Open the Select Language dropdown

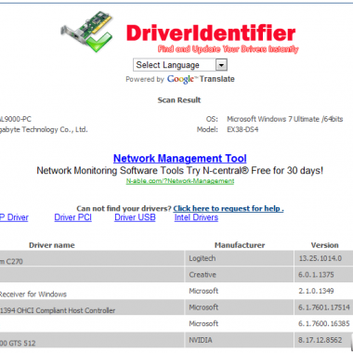180,65
